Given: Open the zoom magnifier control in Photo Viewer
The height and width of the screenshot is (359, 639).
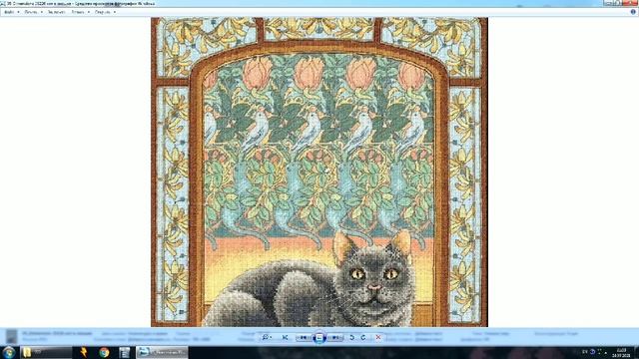Looking at the screenshot, I should pos(267,337).
